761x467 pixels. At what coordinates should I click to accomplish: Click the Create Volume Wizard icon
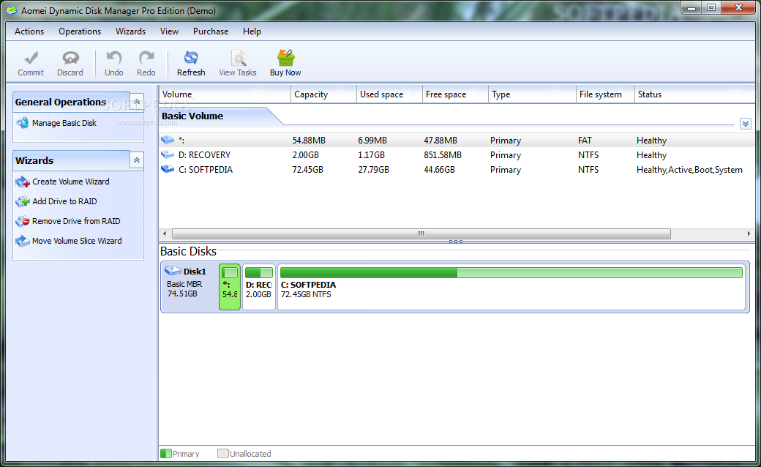[x=23, y=182]
